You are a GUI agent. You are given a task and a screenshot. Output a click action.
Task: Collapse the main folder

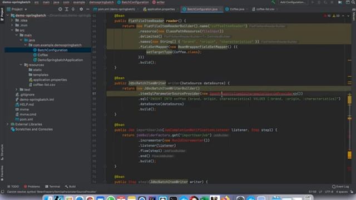point(17,35)
